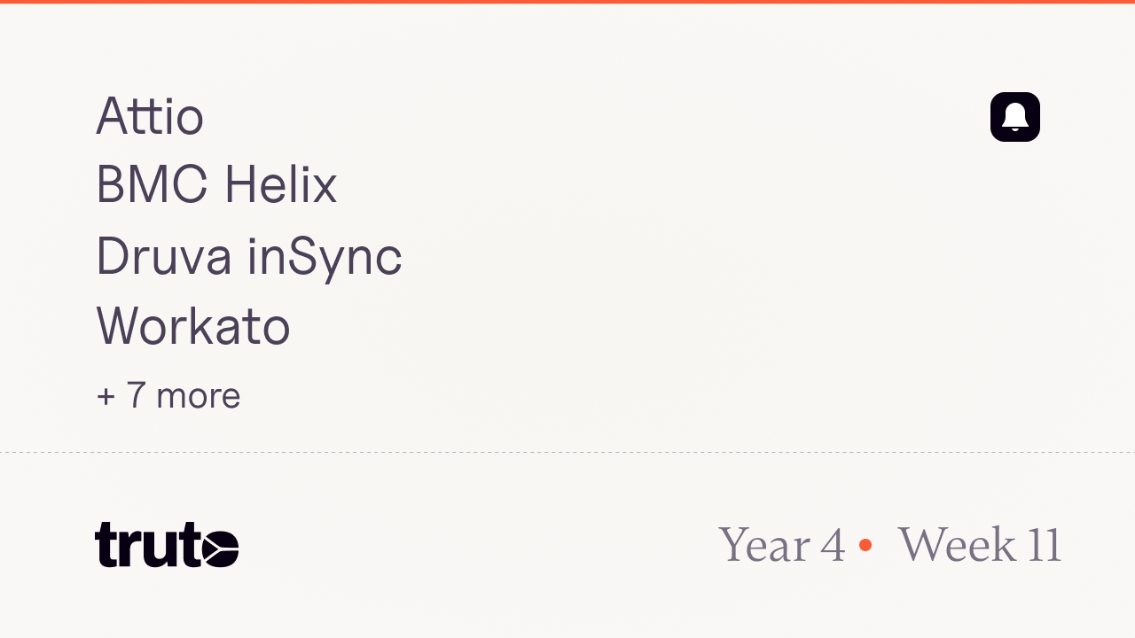Click the notification bell icon
This screenshot has width=1135, height=638.
(1014, 117)
